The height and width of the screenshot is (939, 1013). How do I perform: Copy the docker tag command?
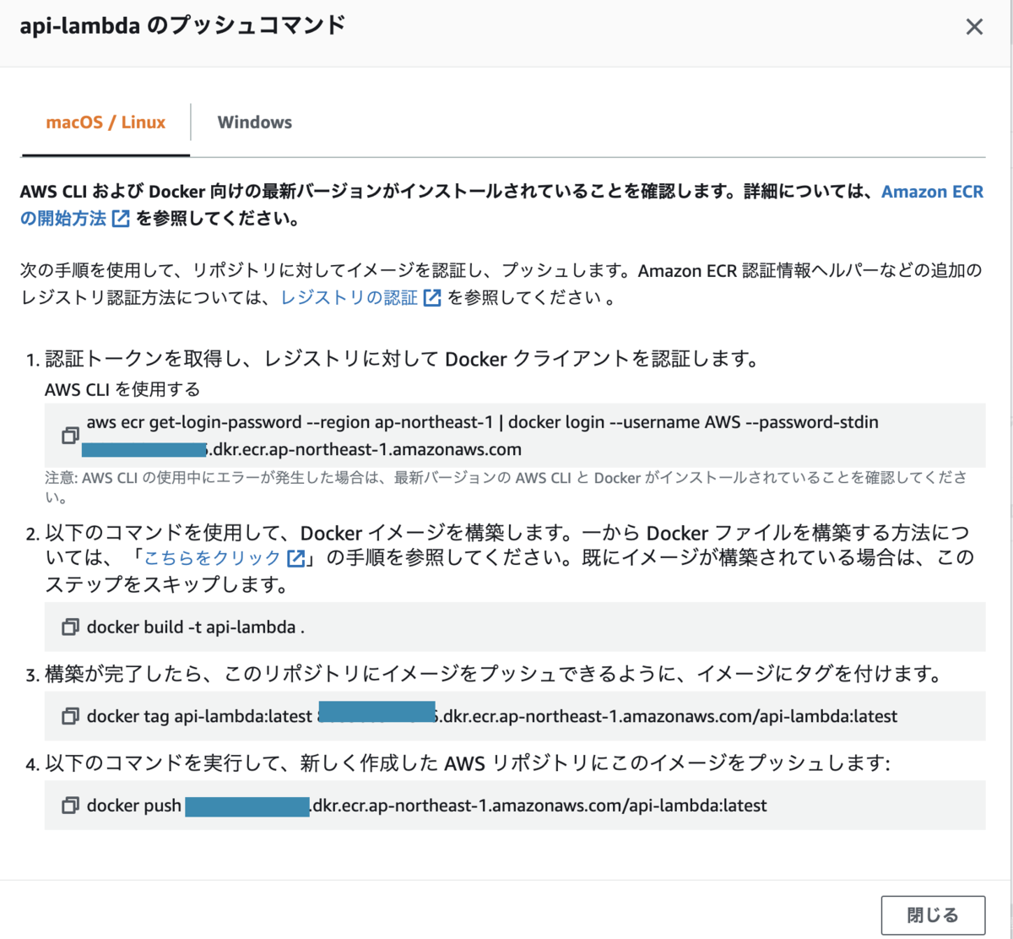70,716
